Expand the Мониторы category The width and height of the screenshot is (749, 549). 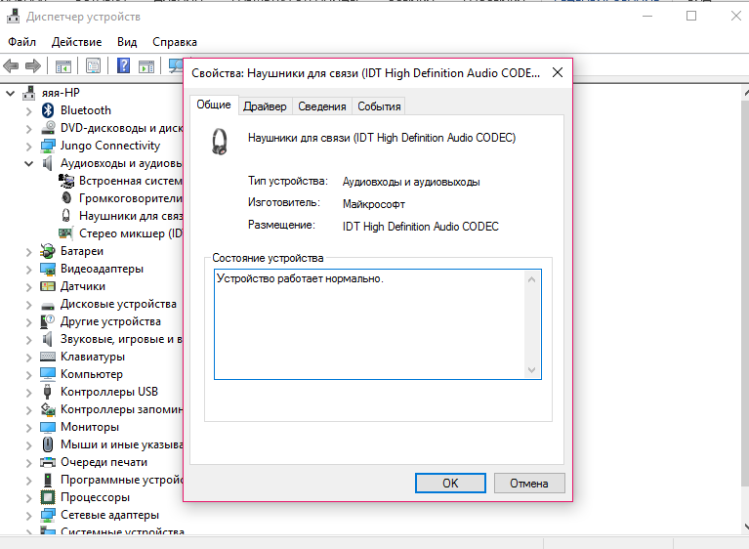pos(28,428)
